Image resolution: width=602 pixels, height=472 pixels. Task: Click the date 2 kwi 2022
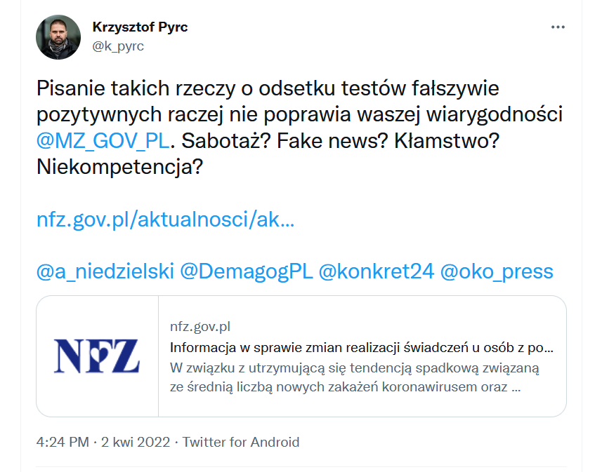click(136, 442)
